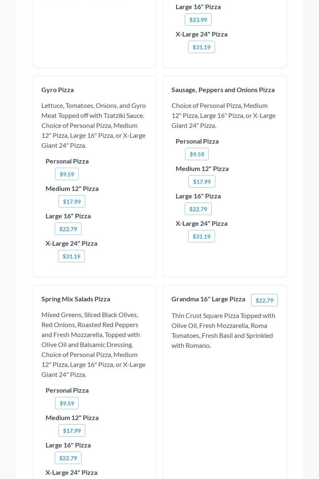
Task: Click the Gyro Pizza description text
Action: pos(94,125)
